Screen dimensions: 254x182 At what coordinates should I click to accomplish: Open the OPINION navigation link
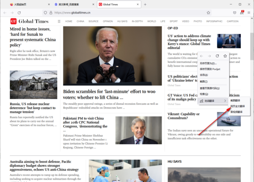108,21
